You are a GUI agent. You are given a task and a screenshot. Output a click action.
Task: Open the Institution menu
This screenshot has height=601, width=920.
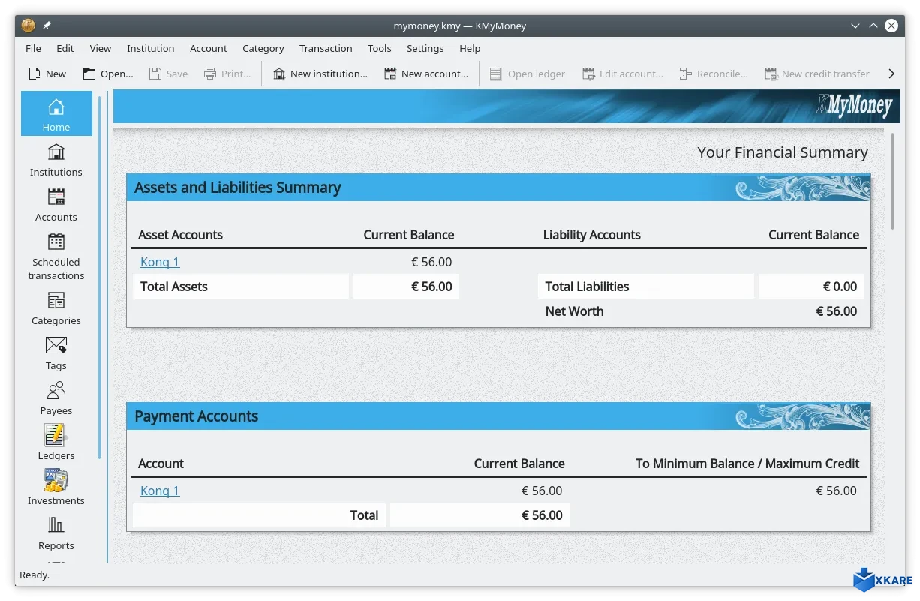tap(150, 48)
